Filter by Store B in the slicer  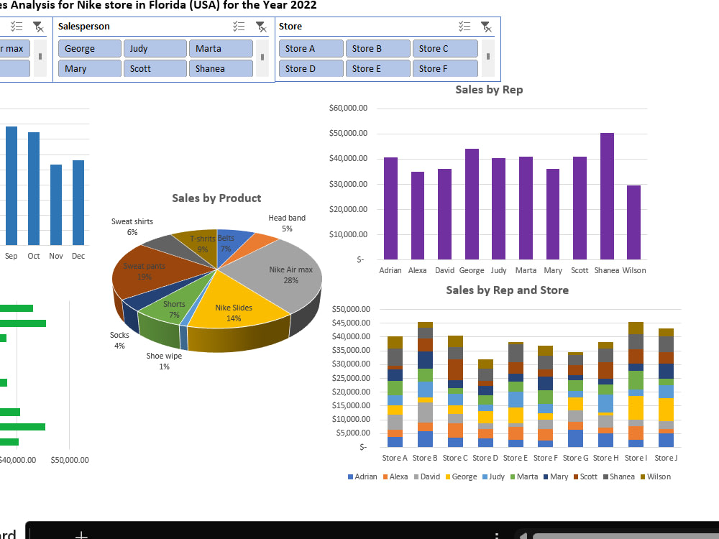tap(378, 49)
